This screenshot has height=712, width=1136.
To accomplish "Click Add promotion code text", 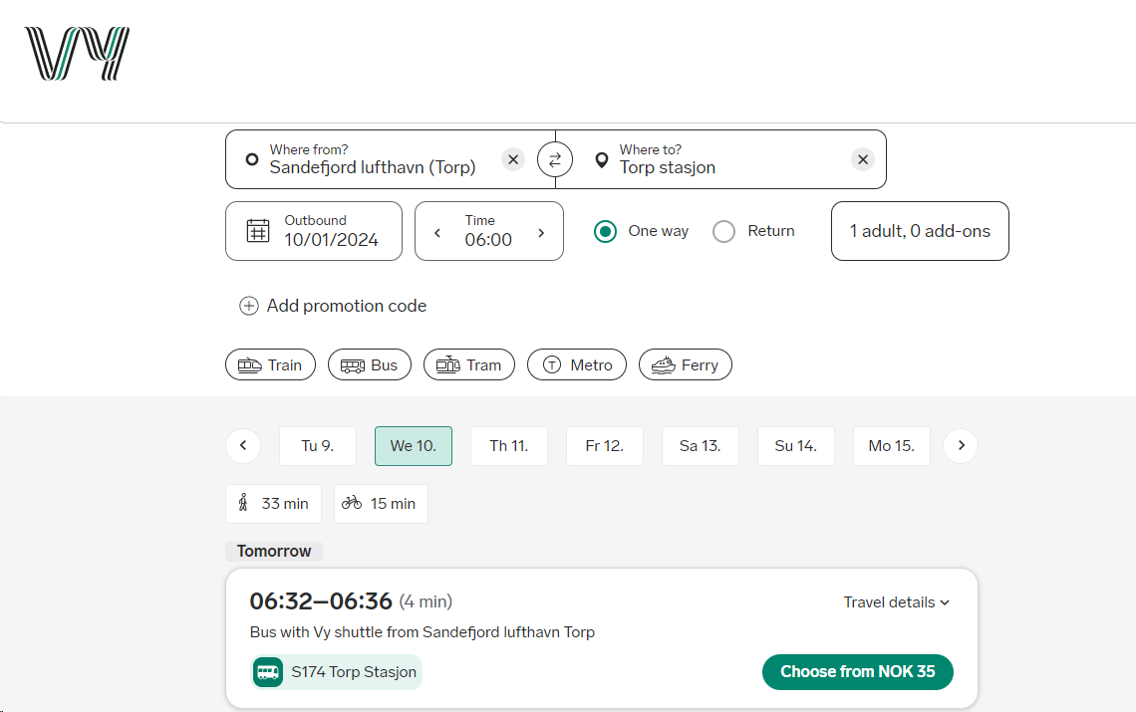I will click(x=347, y=306).
